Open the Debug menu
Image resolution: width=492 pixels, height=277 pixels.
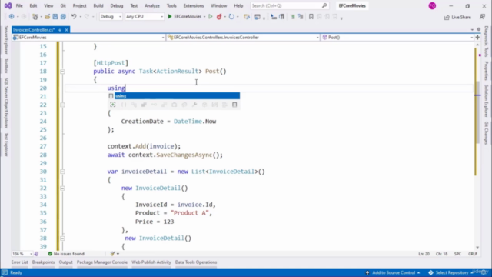116,5
